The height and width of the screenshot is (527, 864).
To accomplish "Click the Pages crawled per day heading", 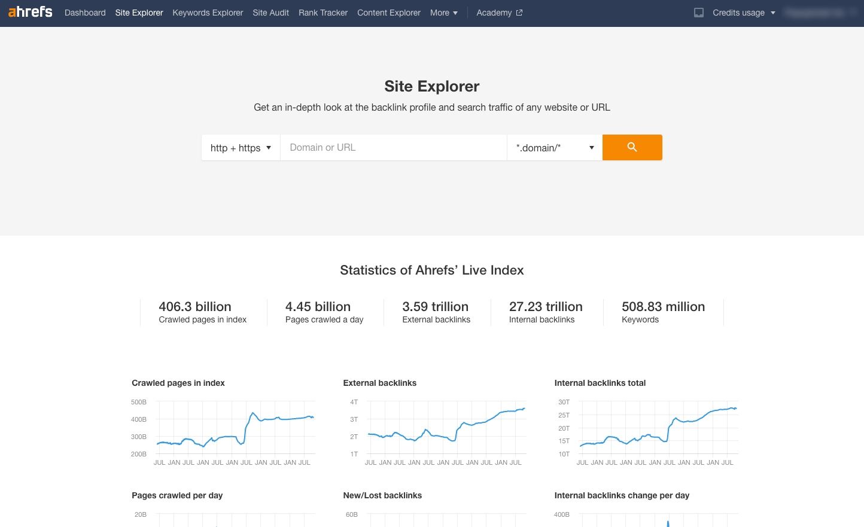I will pyautogui.click(x=177, y=495).
